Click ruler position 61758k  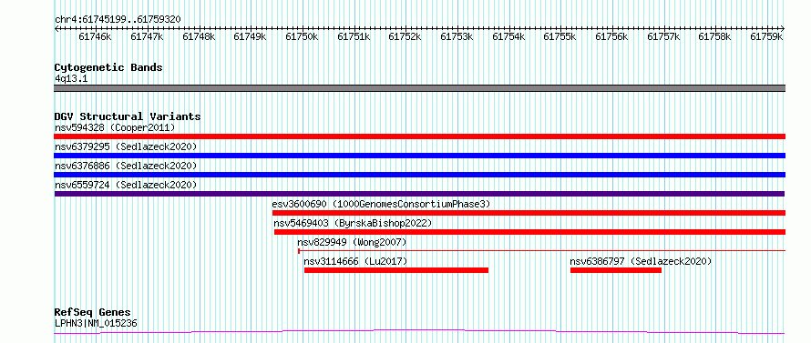coord(715,36)
